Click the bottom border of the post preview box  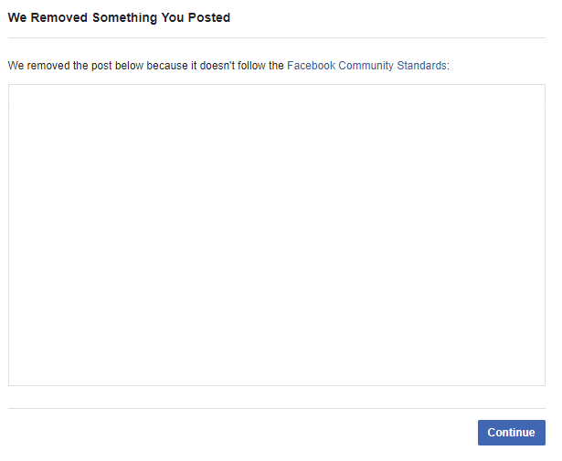tap(277, 385)
